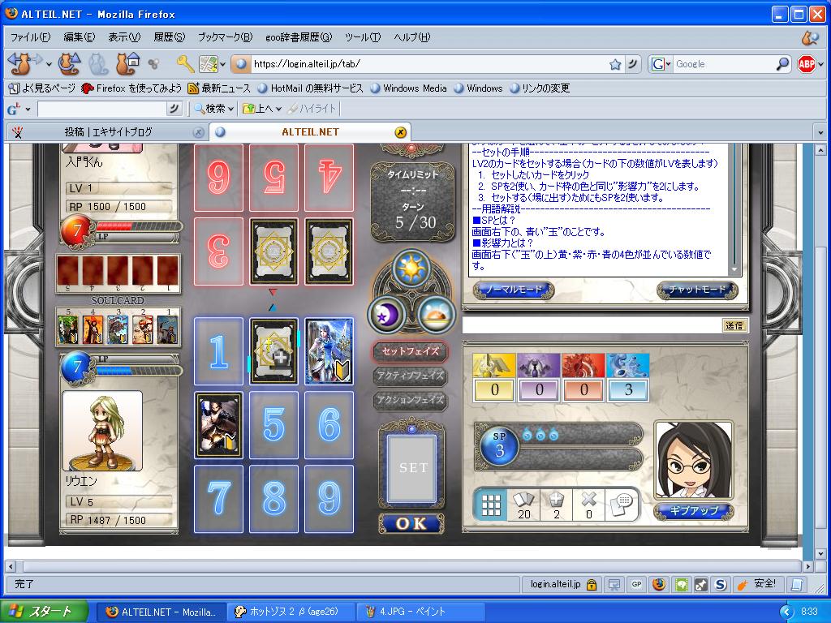Open the search engine selector dropdown

pos(661,64)
